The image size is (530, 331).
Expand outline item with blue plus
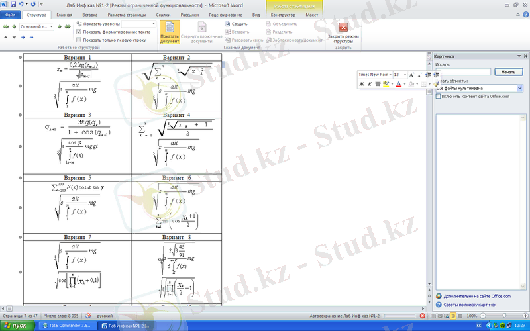tap(23, 38)
